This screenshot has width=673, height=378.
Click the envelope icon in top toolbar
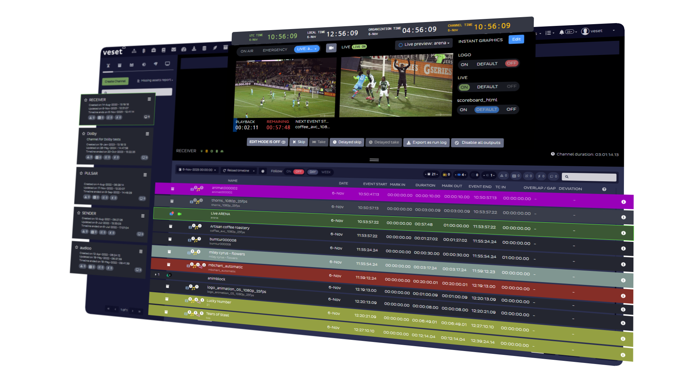click(x=174, y=50)
